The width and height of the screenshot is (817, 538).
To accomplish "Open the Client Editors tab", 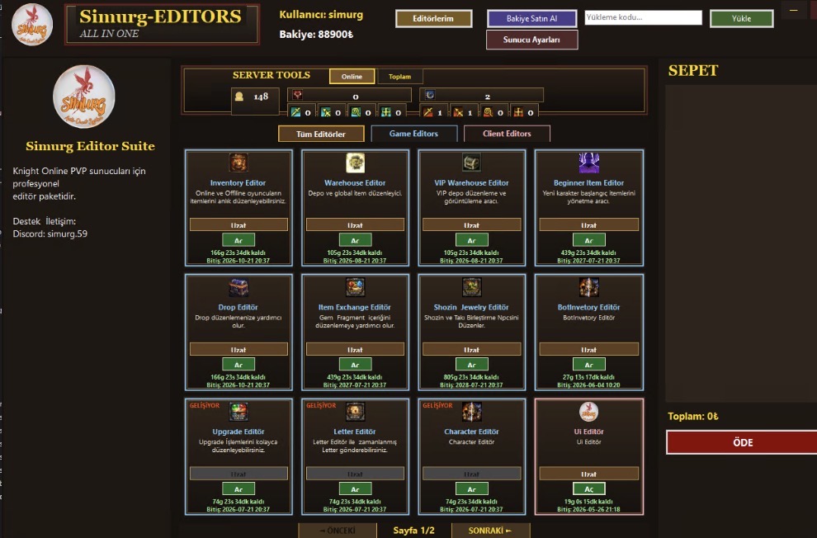I will [x=507, y=134].
